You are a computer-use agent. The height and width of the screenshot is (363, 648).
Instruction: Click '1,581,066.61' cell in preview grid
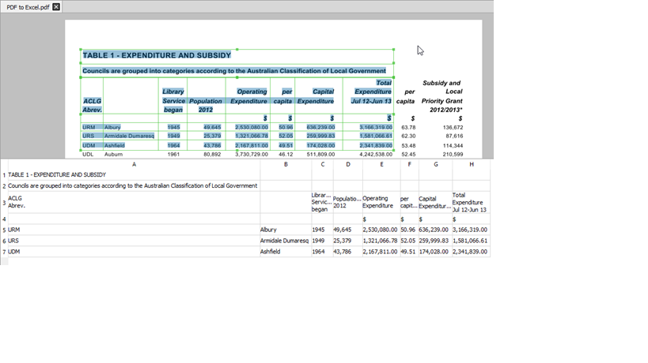pos(471,241)
